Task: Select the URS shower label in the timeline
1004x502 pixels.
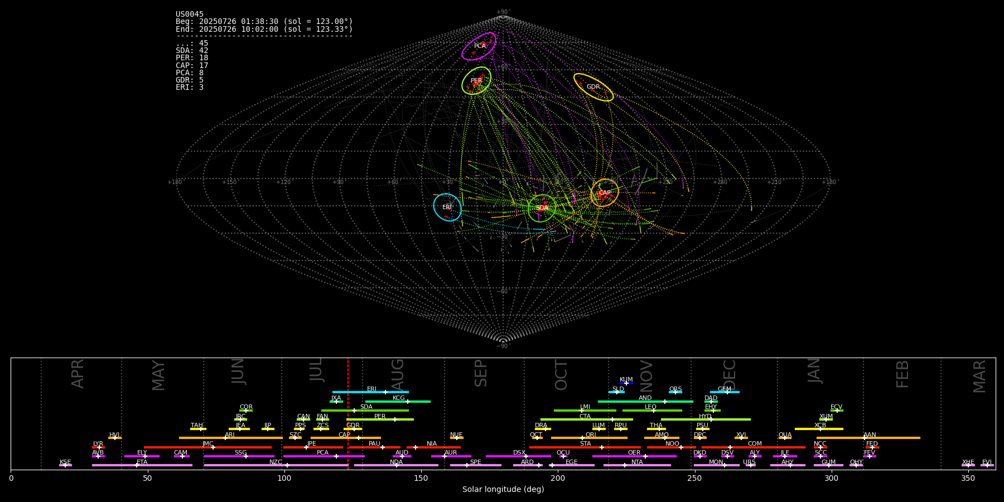Action: (750, 462)
